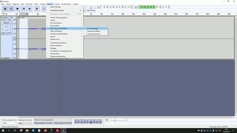Screen dimensions: 237x133
Task: Expand the Spectral Tools submenu
Action: [65, 39]
